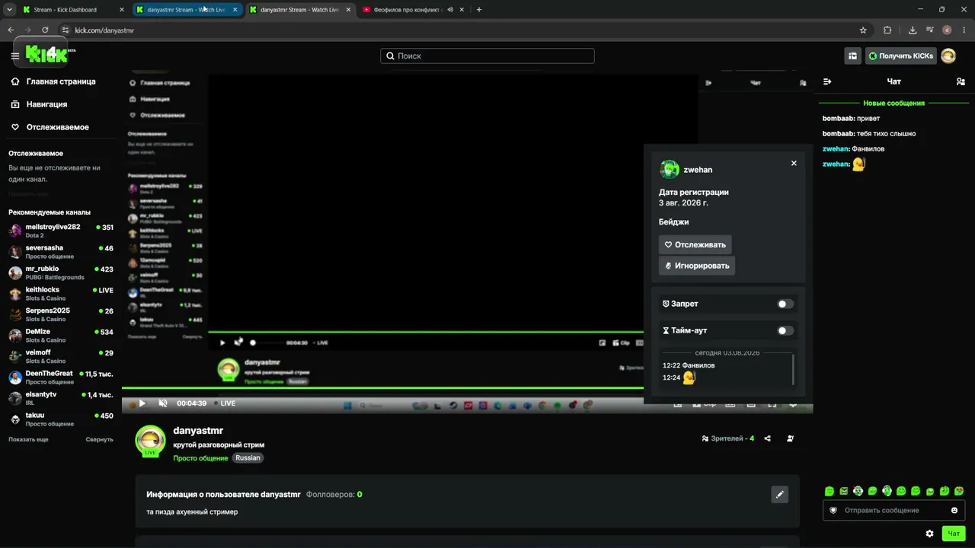The width and height of the screenshot is (975, 548).
Task: Open elsantytv recommended channel
Action: coord(61,398)
